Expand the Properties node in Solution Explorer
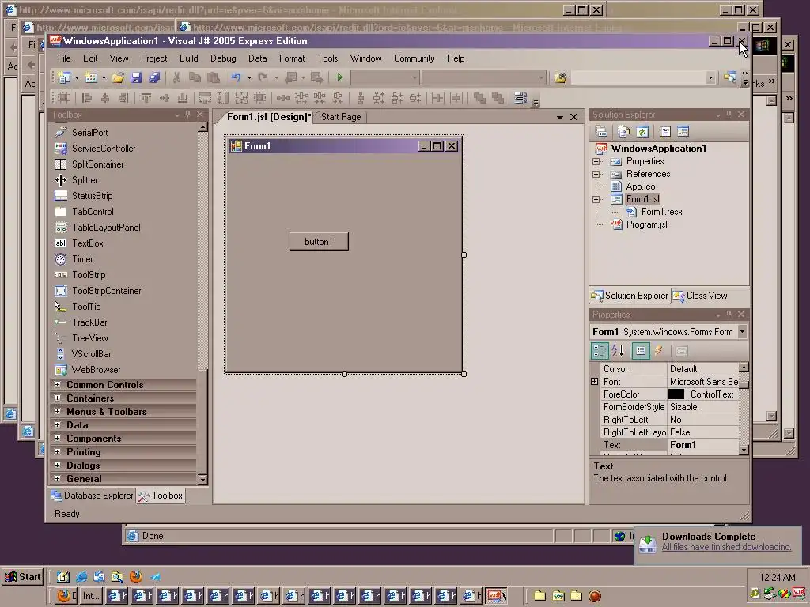This screenshot has height=607, width=810. click(596, 161)
